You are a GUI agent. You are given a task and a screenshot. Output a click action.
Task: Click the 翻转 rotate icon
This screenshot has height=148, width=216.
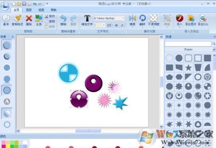pos(143,18)
